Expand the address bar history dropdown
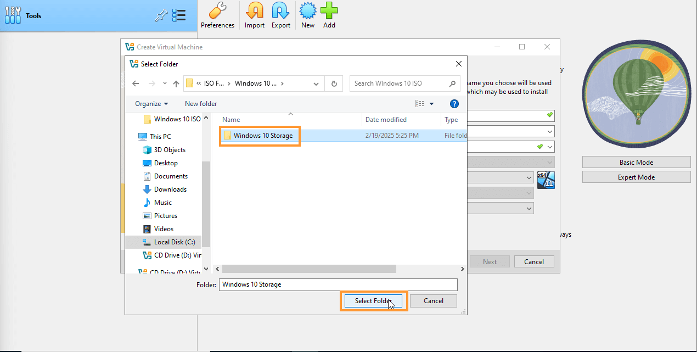The image size is (697, 352). pos(316,83)
